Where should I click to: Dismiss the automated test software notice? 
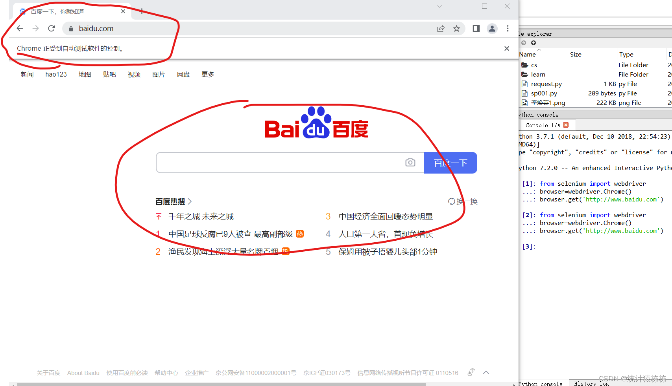coord(507,48)
